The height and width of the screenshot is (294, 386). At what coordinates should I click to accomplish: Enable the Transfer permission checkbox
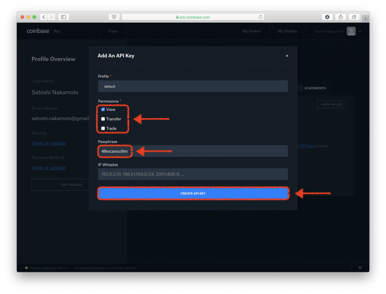click(x=103, y=119)
